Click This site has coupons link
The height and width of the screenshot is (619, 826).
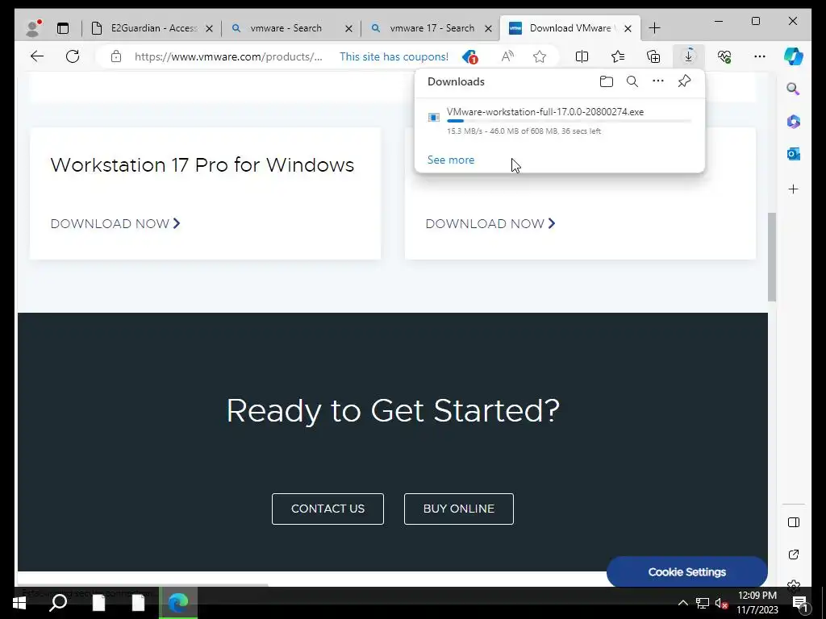394,56
